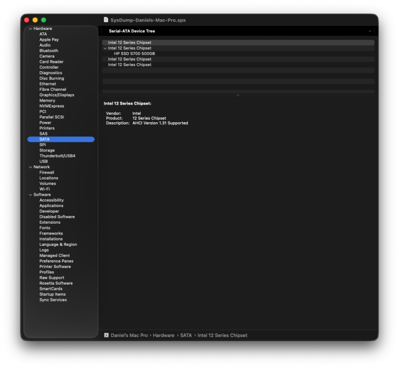Viewport: 399px width, 368px height.
Task: Open USB section
Action: [x=44, y=161]
